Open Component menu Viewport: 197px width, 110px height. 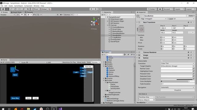[x=28, y=6]
